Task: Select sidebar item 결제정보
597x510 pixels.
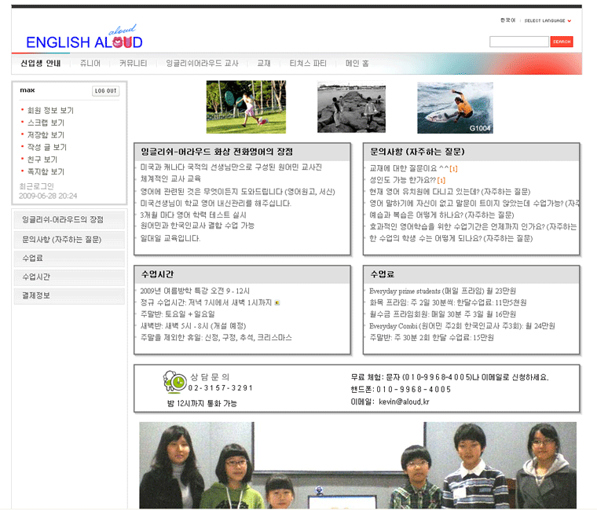Action: point(69,295)
